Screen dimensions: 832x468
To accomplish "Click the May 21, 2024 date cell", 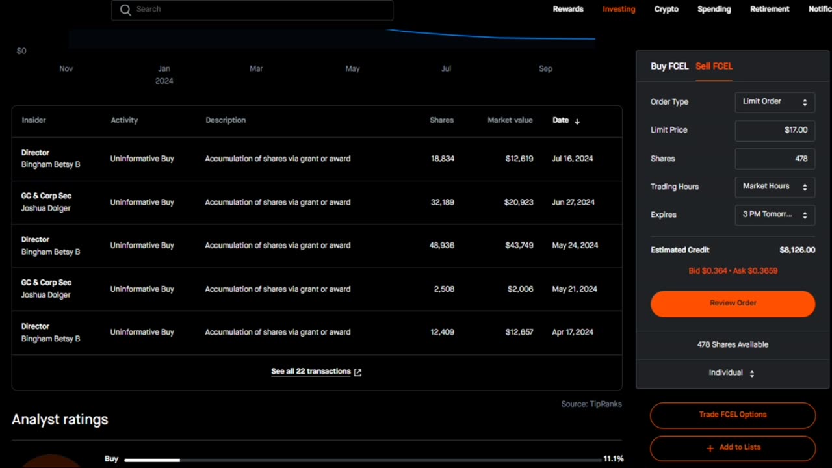I will (x=575, y=289).
